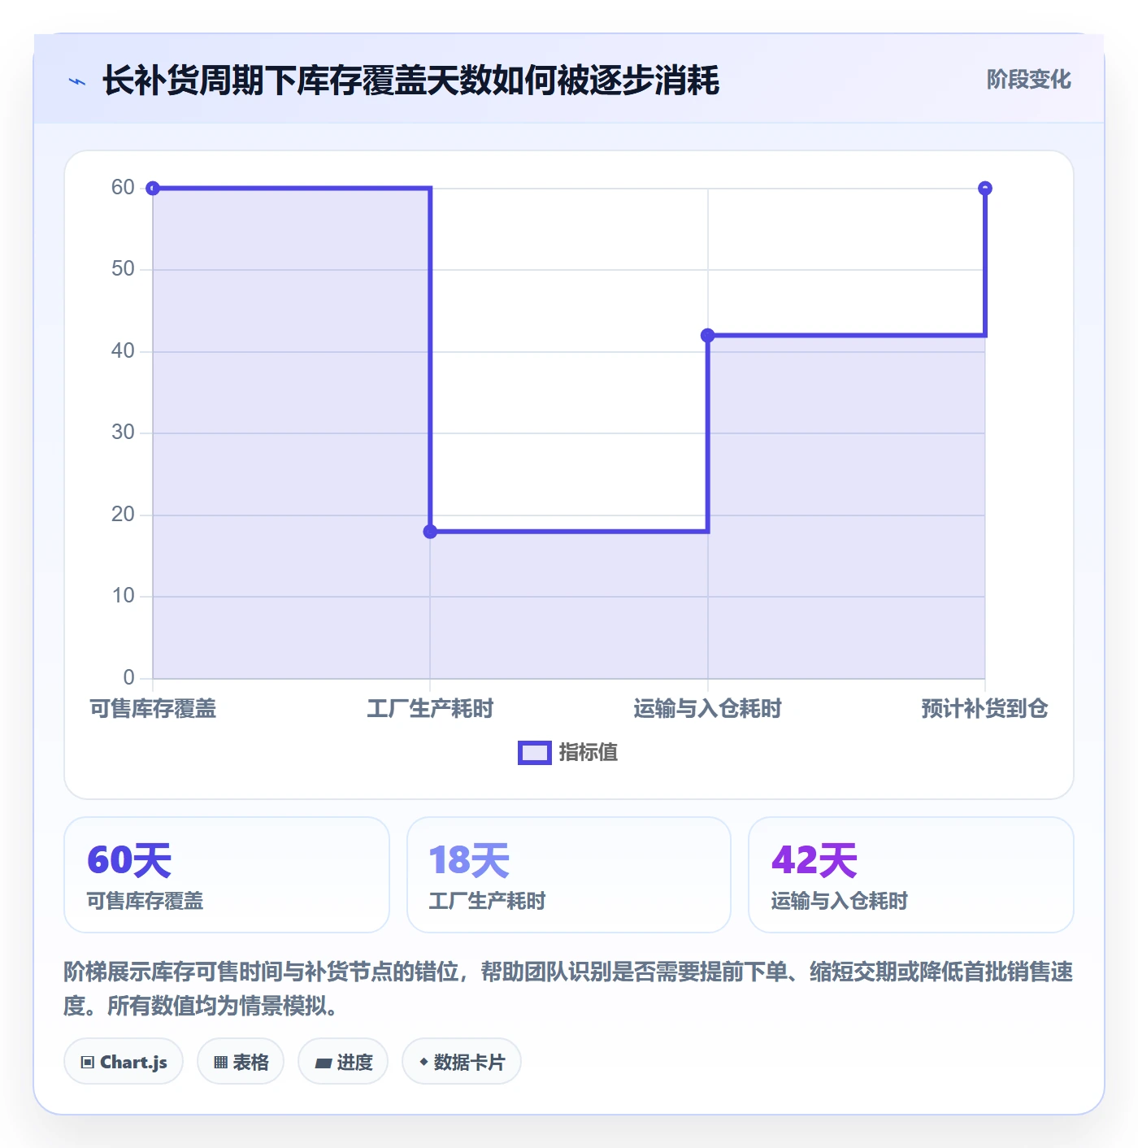
Task: Click the chart data point at 工厂生产耗时
Action: [x=430, y=532]
